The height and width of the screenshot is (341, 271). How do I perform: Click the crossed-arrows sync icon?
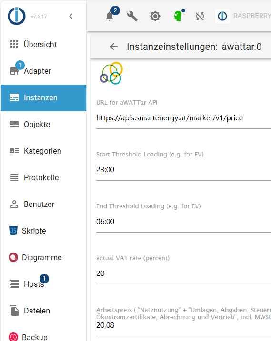pyautogui.click(x=200, y=16)
